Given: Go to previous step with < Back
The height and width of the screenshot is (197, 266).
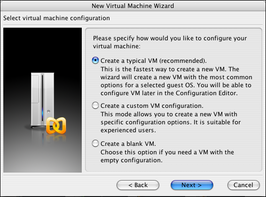Looking at the screenshot, I should (x=138, y=185).
